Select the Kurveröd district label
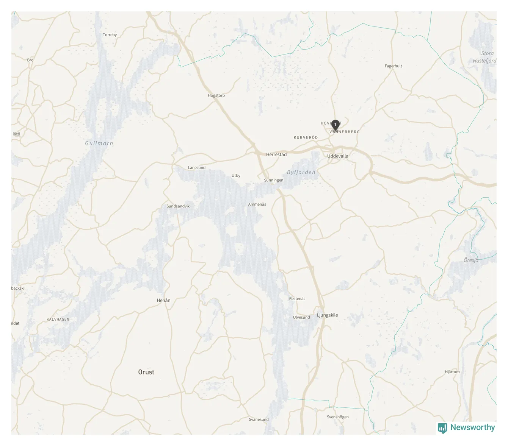The width and height of the screenshot is (508, 446). point(306,137)
